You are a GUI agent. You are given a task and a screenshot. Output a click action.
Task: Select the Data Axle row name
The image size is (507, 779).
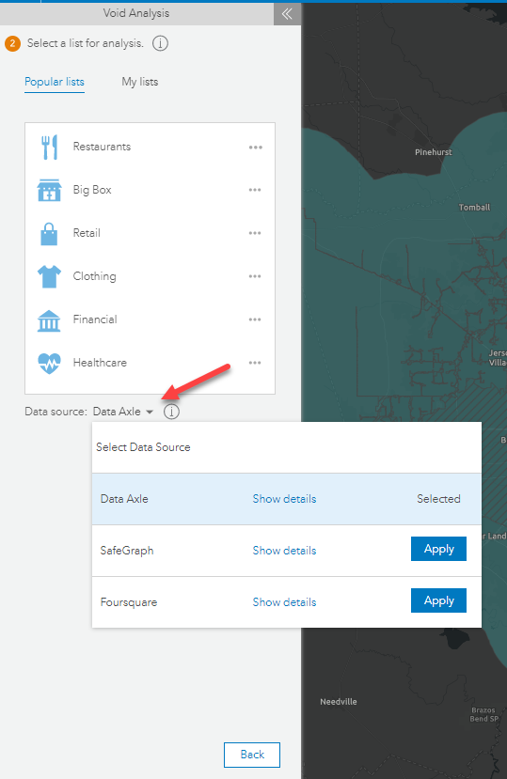coord(124,499)
